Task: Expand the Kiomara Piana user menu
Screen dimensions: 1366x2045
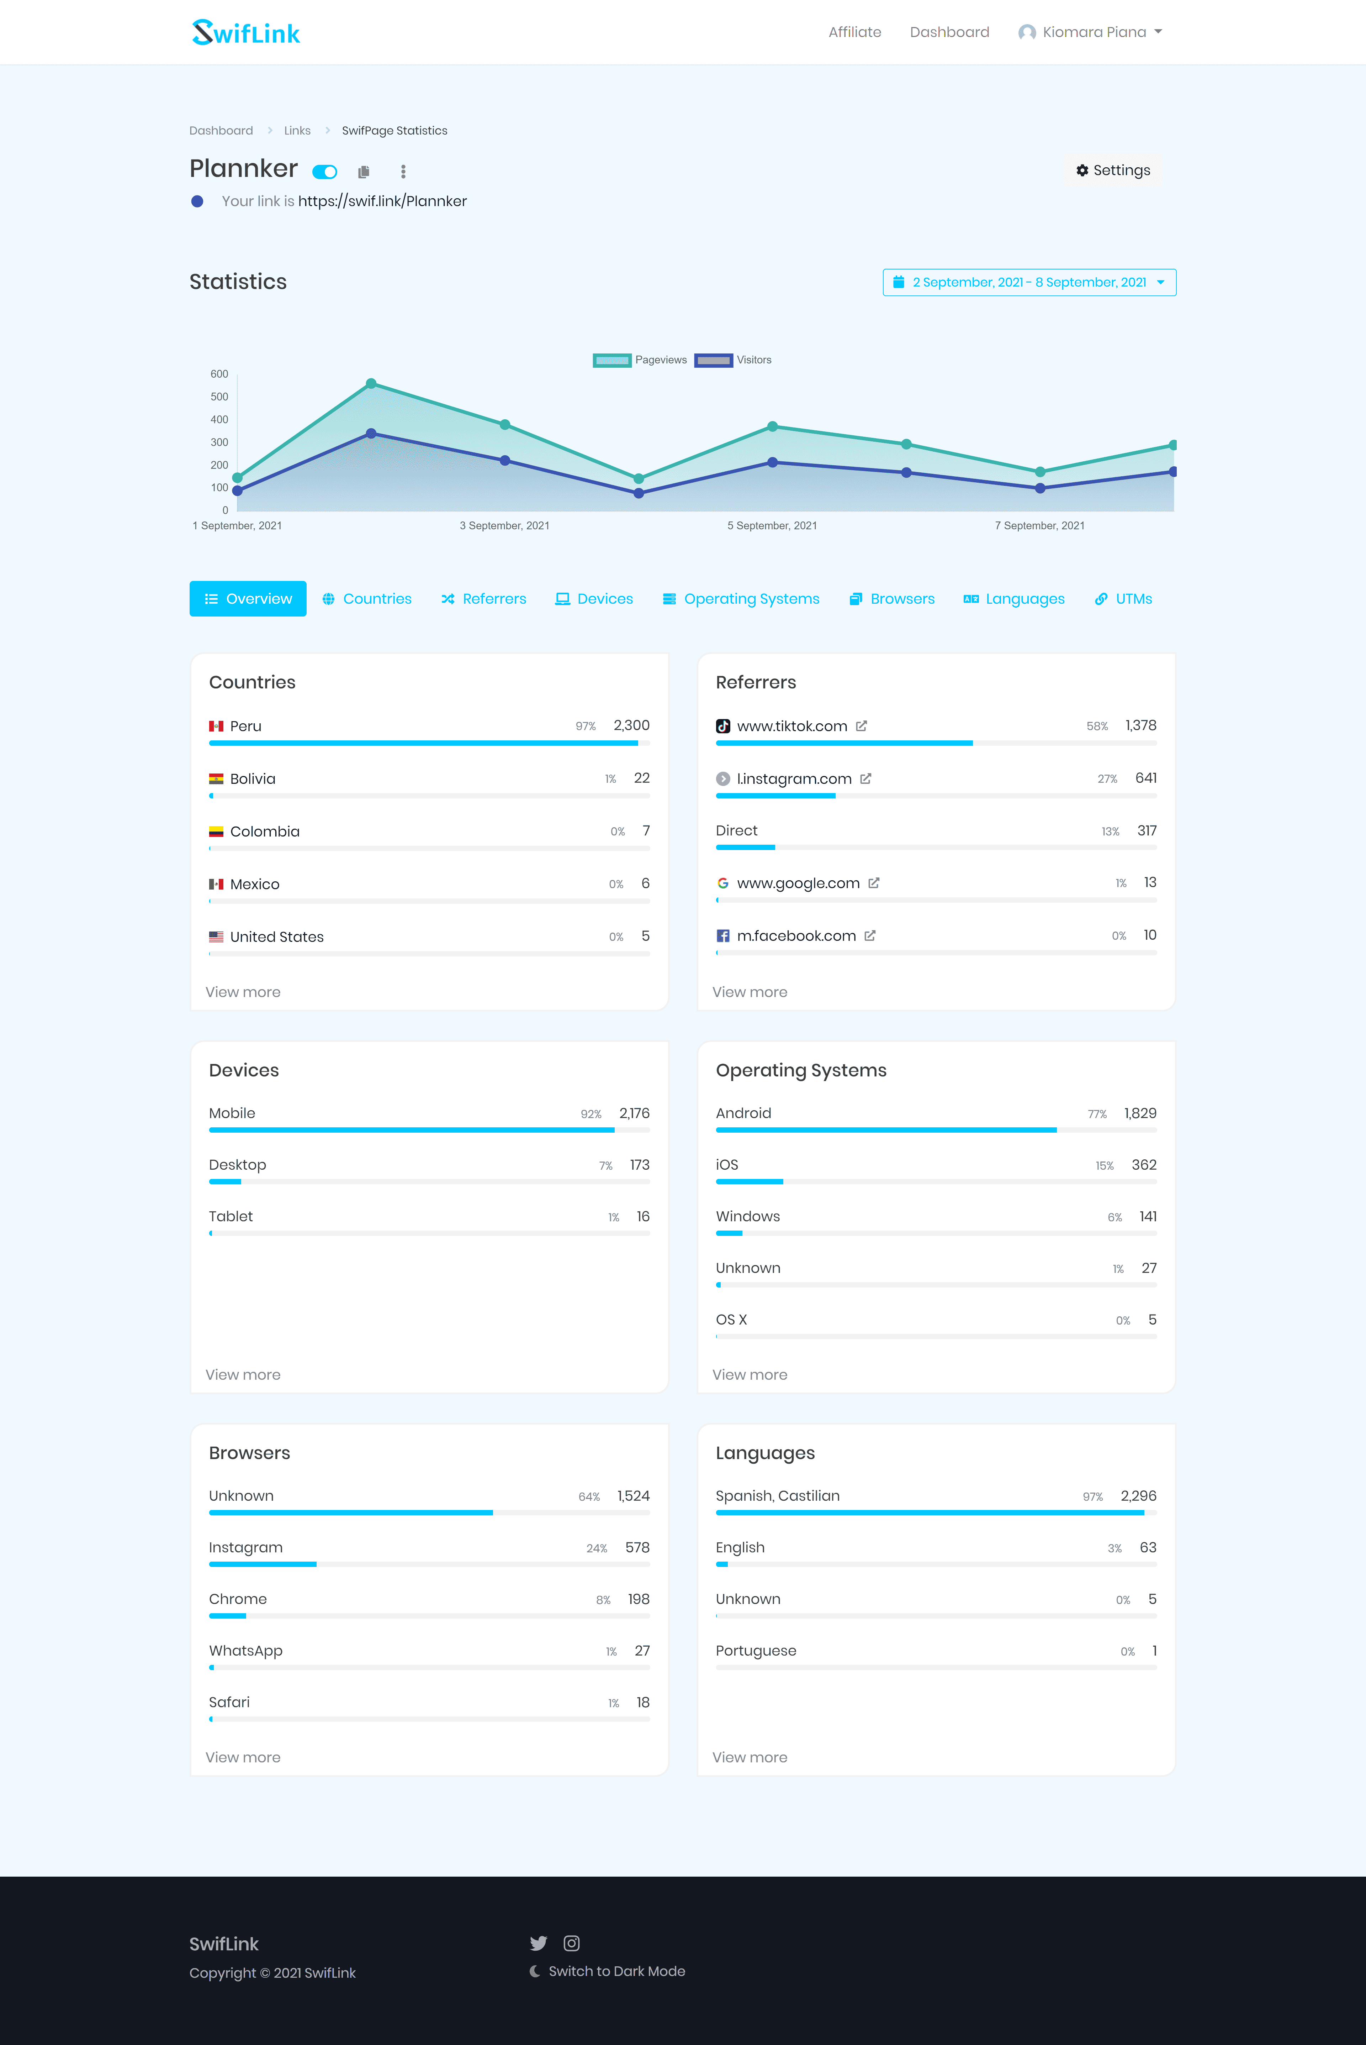Action: [x=1091, y=32]
